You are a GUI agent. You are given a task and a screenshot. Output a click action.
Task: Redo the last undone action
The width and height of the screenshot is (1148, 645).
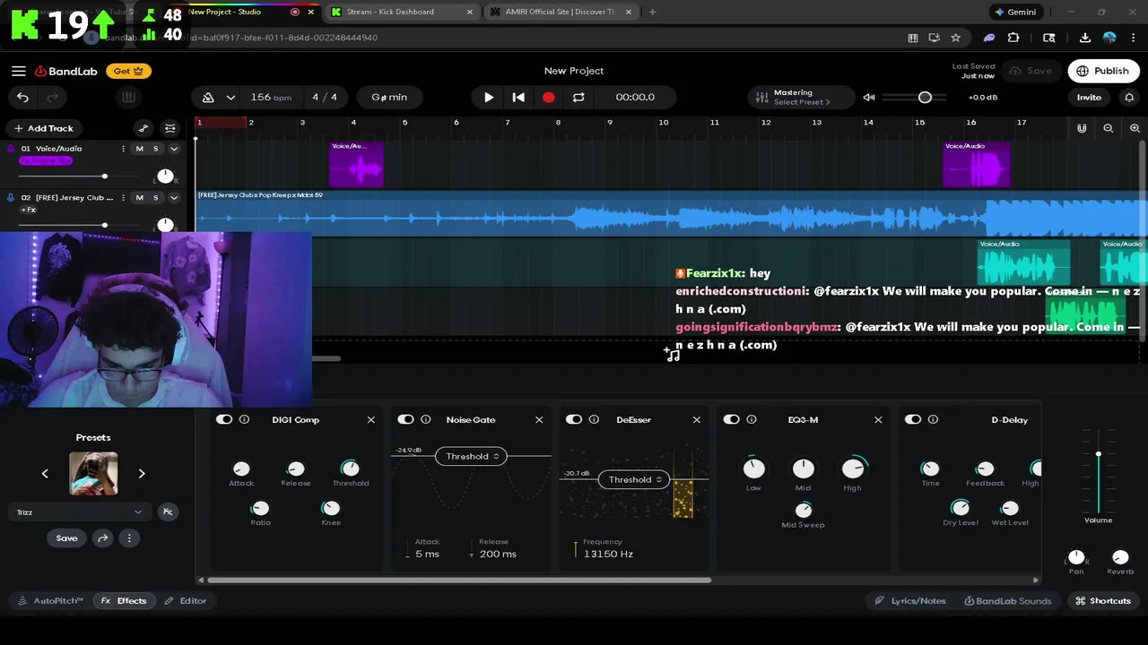[52, 98]
